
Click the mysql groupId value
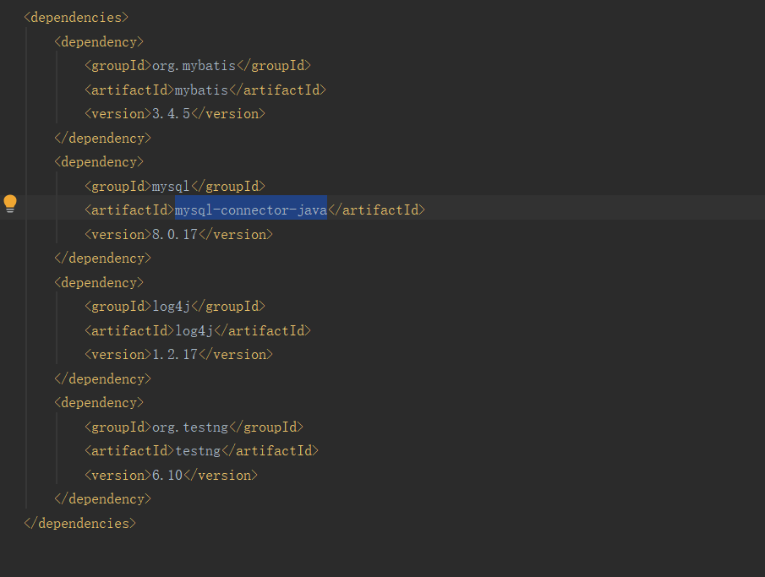[171, 186]
